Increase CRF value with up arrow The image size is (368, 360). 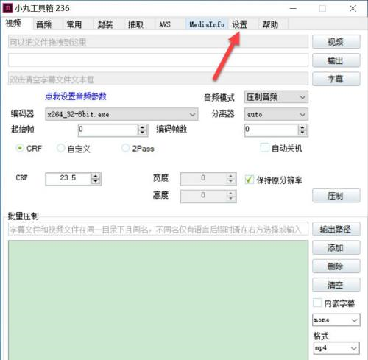96,176
